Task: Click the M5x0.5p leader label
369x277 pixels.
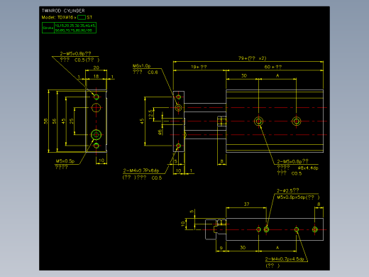Action: [x=65, y=161]
